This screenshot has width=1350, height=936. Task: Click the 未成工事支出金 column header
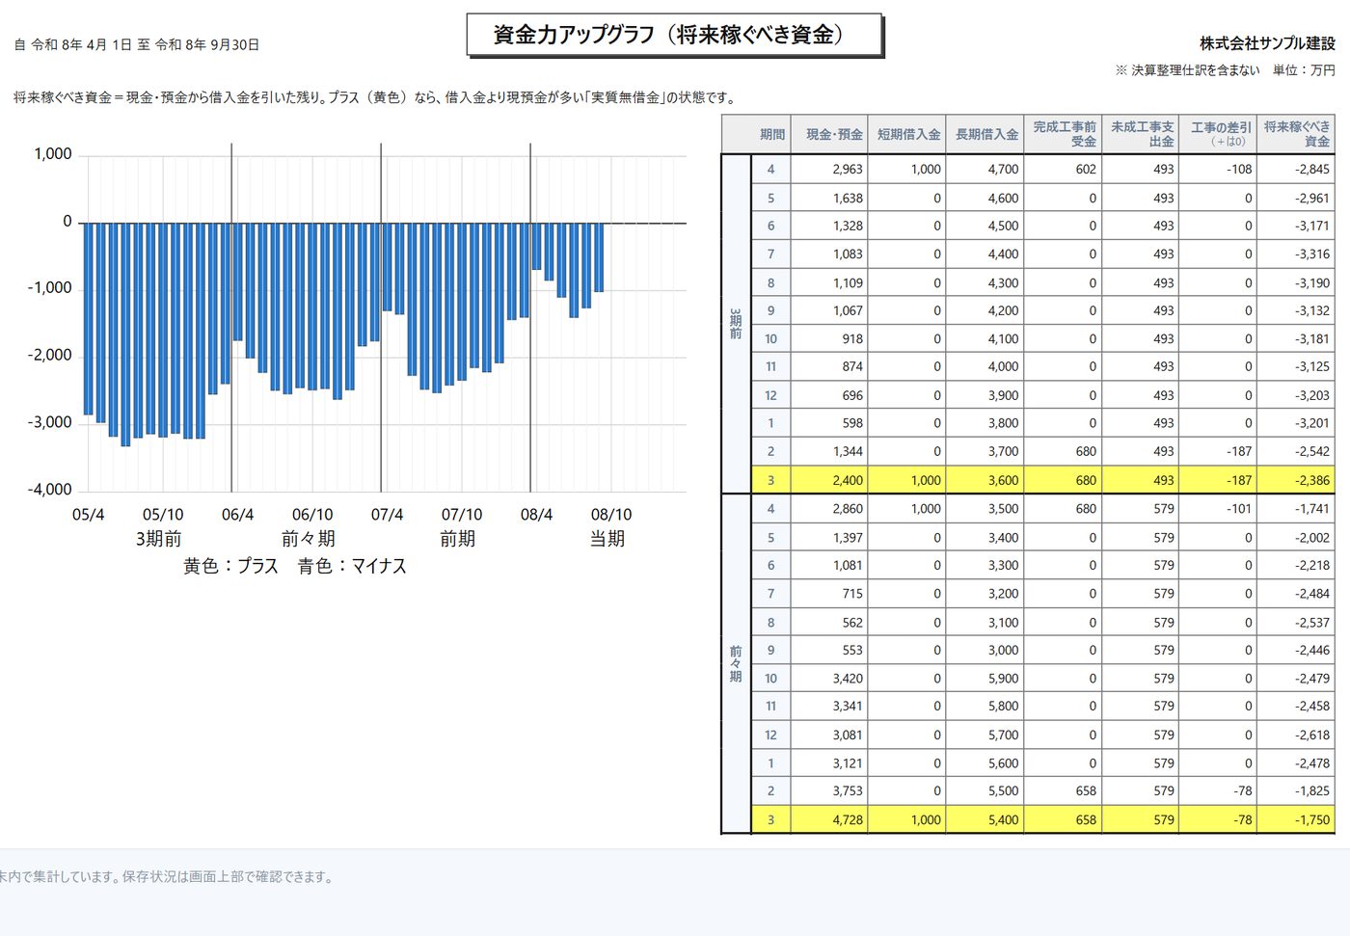[x=1141, y=134]
